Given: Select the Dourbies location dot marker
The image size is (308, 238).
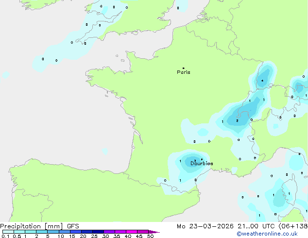Looking at the screenshot, I should 202,159.
